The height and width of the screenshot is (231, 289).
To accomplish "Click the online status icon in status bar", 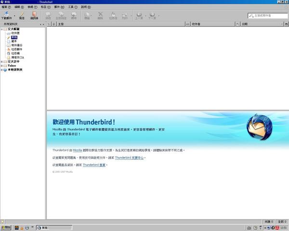I will [x=2, y=221].
